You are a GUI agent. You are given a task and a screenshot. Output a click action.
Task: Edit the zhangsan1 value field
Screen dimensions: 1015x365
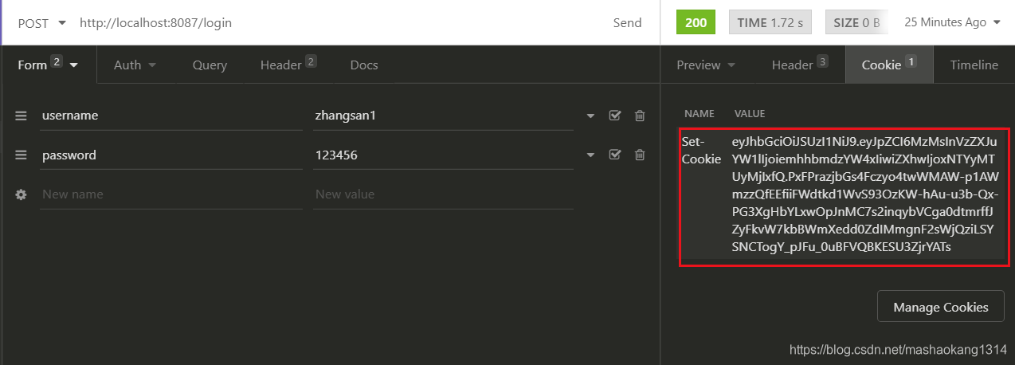tap(443, 116)
